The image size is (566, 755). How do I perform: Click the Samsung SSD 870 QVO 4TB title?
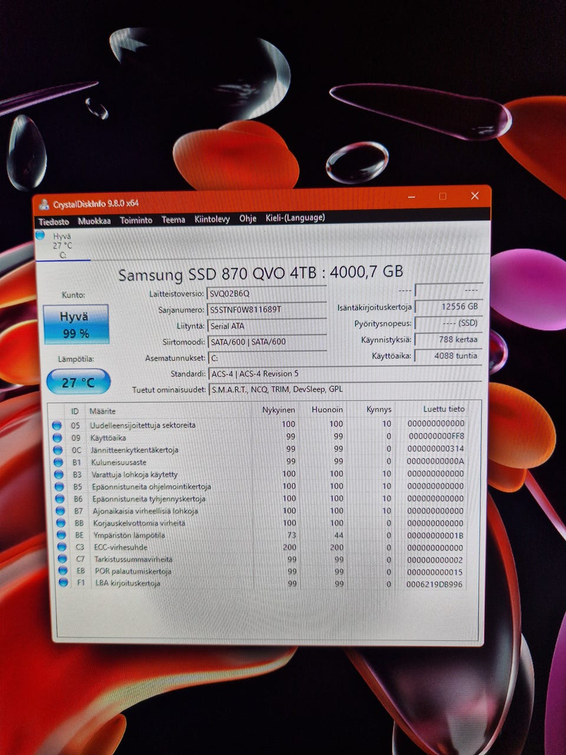261,273
